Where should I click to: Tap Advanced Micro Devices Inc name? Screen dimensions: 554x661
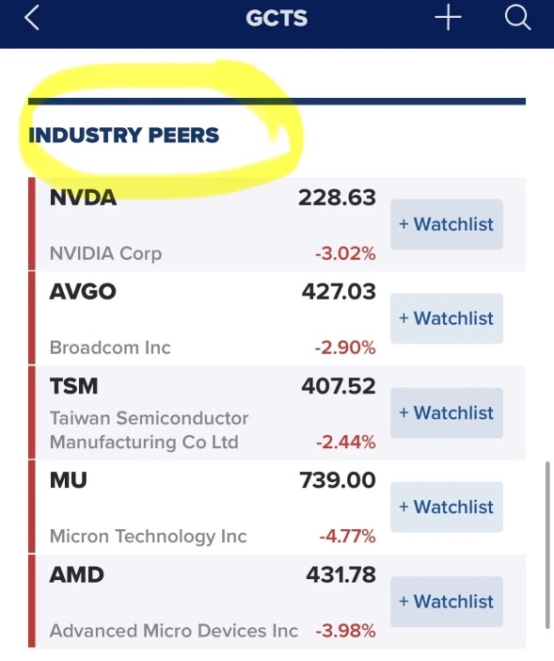(173, 631)
